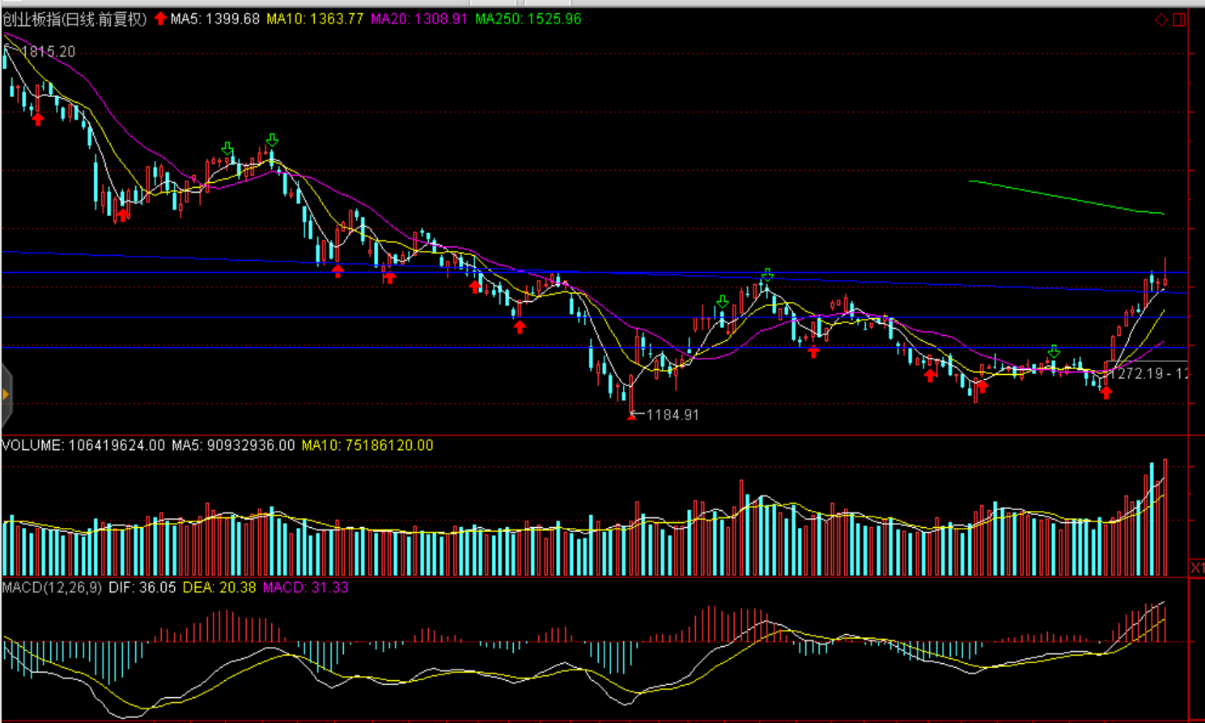Select the MA5 indicator value label
This screenshot has width=1205, height=723.
point(215,19)
